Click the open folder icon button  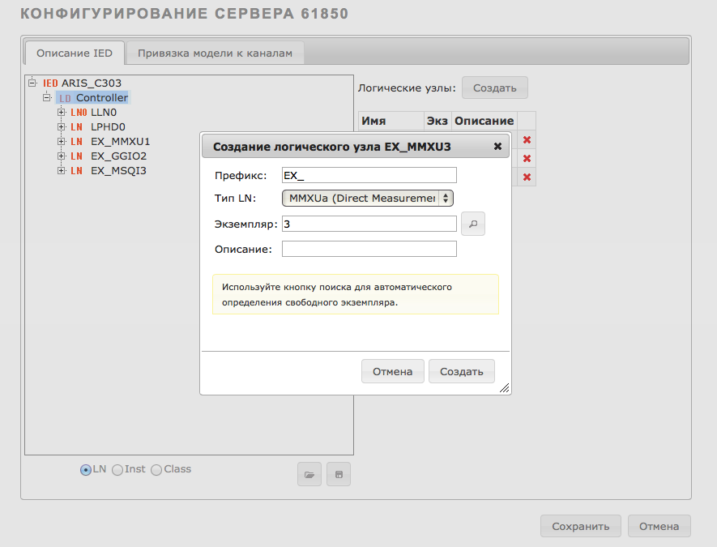click(309, 474)
